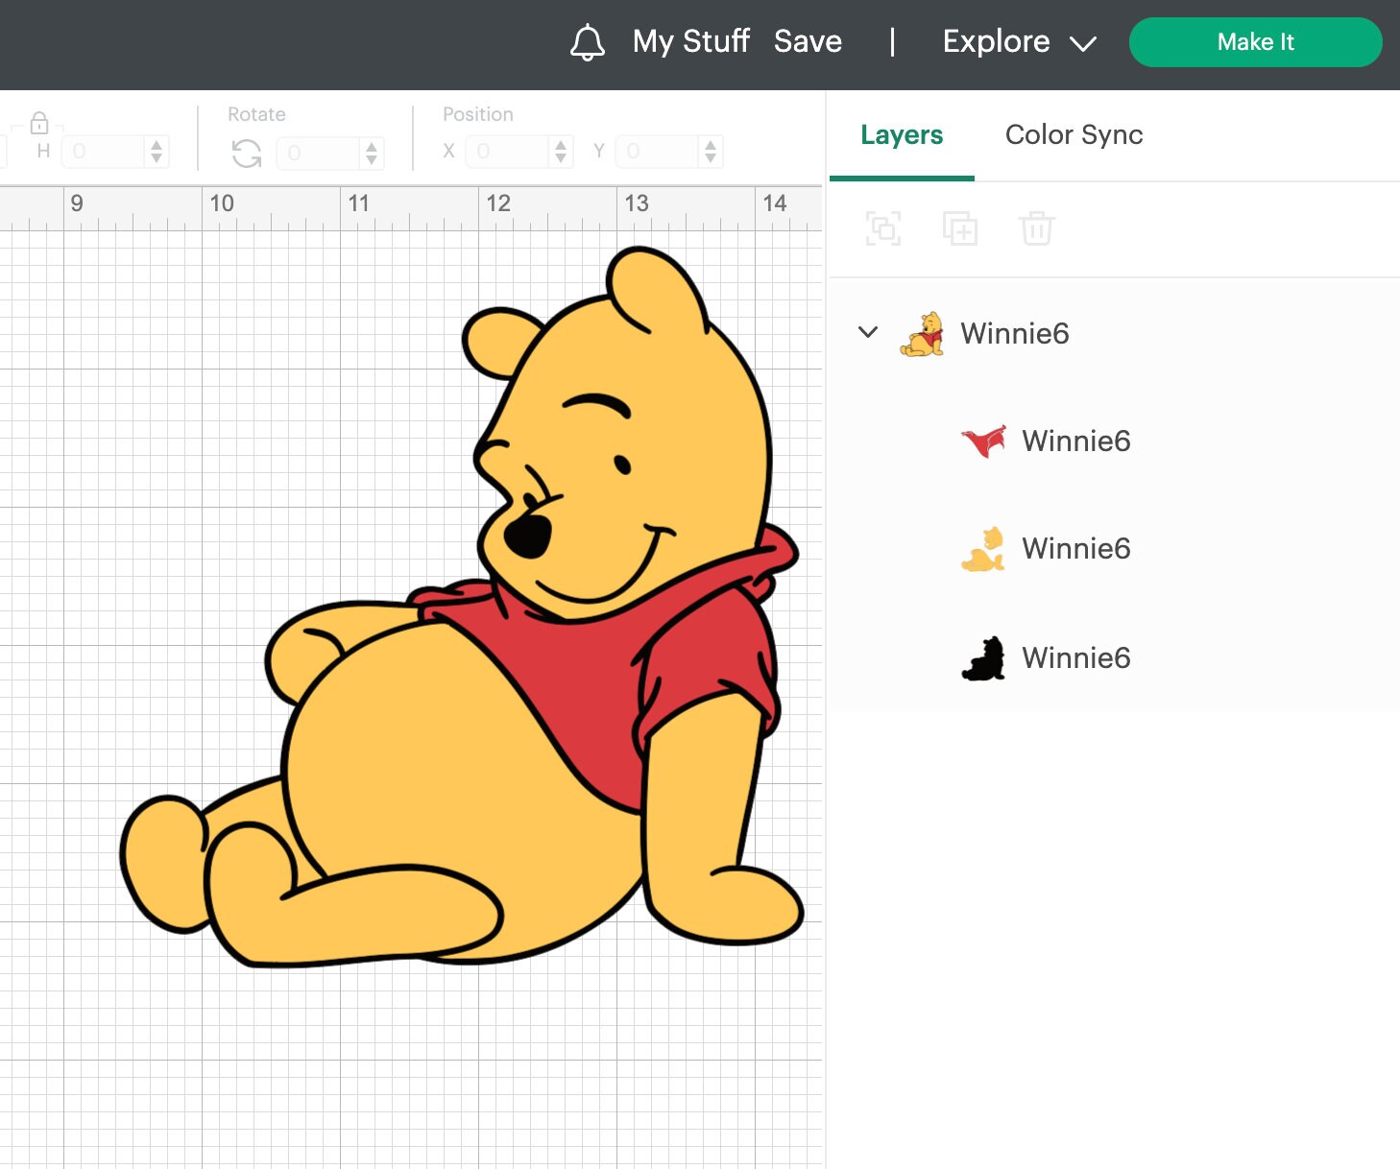This screenshot has height=1169, width=1400.
Task: Select the yellow Winnie6 layer thumbnail
Action: click(x=982, y=548)
